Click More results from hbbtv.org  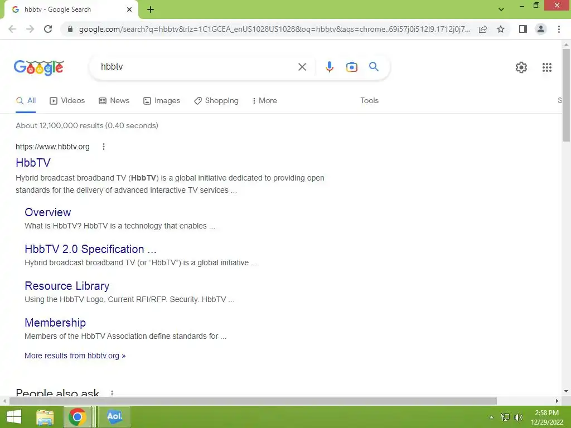[x=75, y=356]
